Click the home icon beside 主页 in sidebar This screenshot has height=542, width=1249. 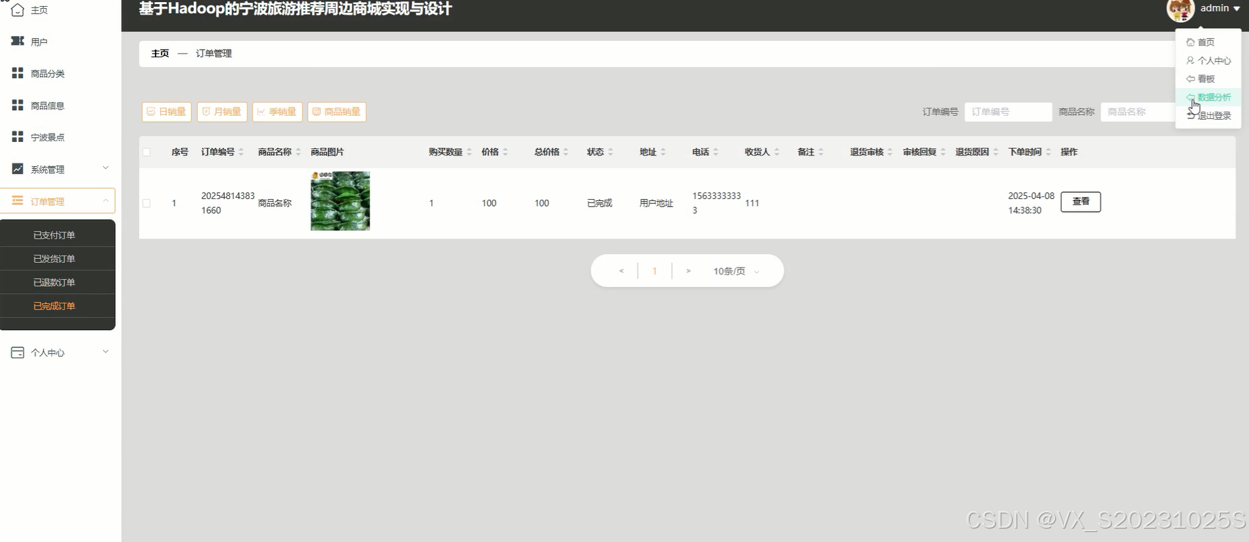tap(18, 10)
